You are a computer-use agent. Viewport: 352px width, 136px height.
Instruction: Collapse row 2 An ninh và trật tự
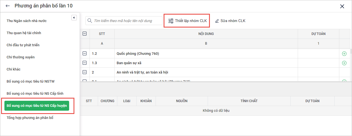(x=85, y=72)
